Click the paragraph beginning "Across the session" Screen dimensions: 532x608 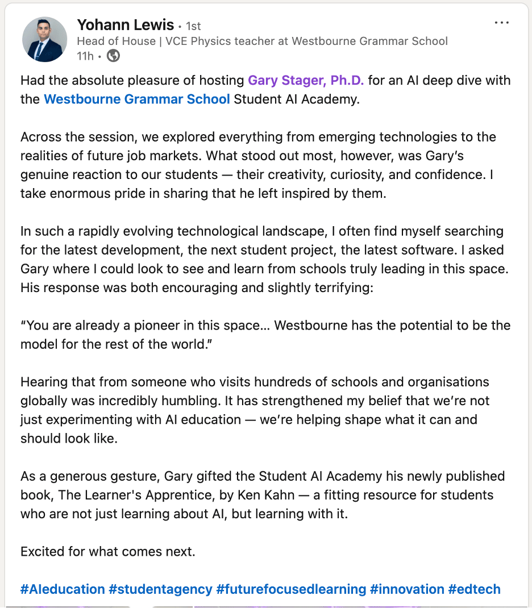[x=258, y=165]
